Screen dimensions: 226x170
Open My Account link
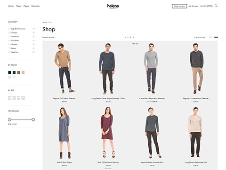click(x=194, y=6)
